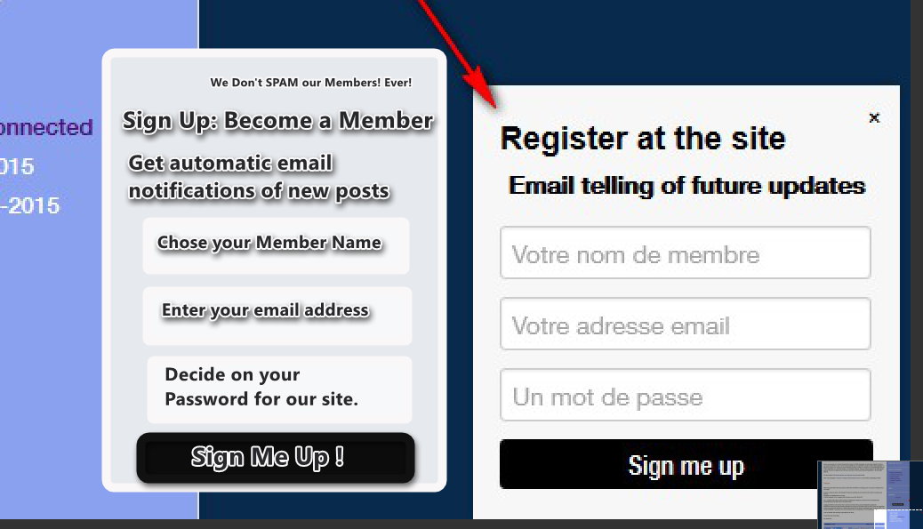Click the Votre adresse email field

pyautogui.click(x=686, y=324)
